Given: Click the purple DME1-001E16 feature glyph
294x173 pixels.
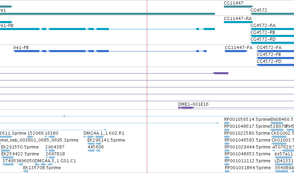Looking at the screenshot, I should (x=186, y=108).
